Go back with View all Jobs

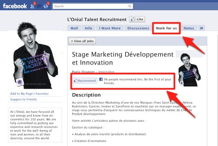coord(82,41)
